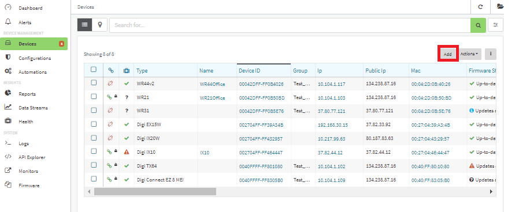519x212 pixels.
Task: Click the scrollbar right arrow
Action: (x=491, y=191)
